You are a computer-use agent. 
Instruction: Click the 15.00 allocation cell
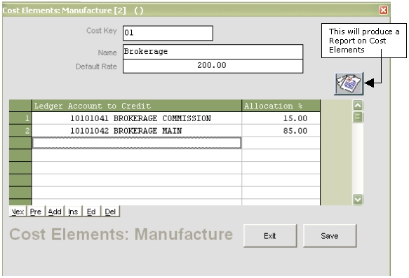click(x=281, y=118)
